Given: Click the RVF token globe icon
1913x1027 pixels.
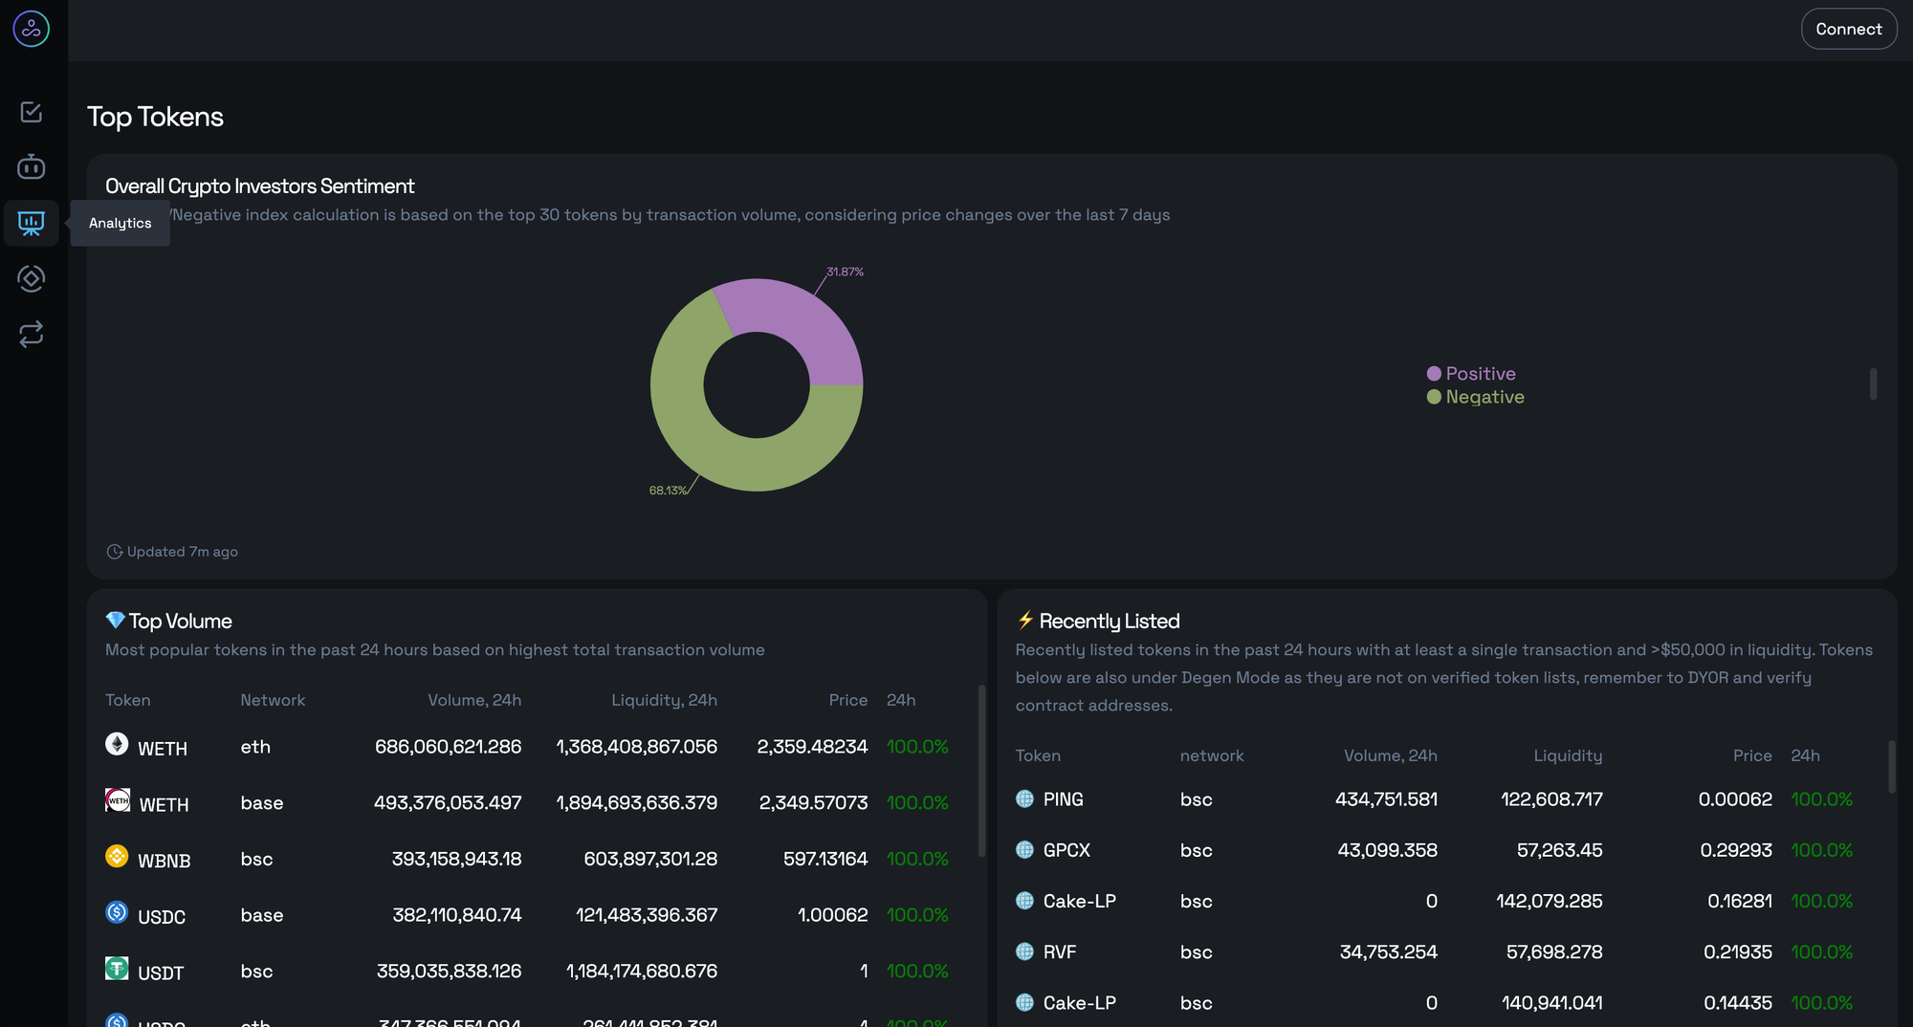Looking at the screenshot, I should point(1024,951).
